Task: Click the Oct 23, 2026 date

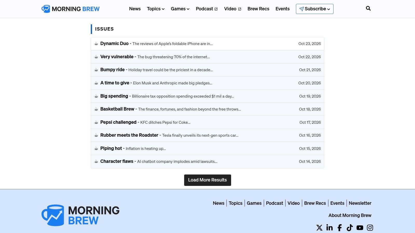Action: click(x=309, y=44)
